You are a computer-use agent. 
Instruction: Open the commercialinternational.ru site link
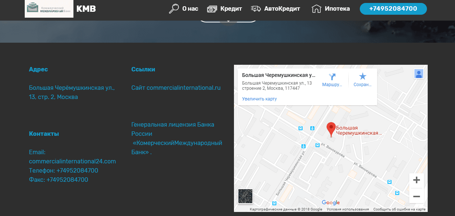(176, 88)
